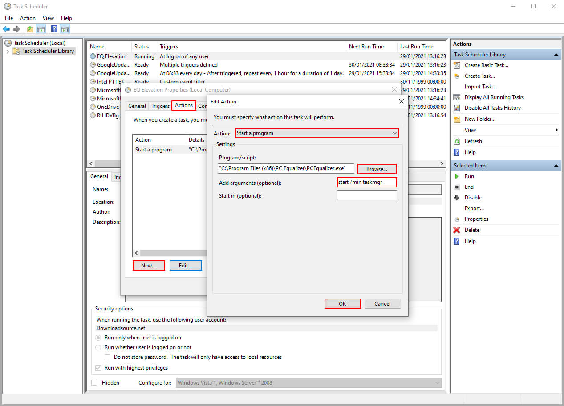Click the New Folder icon

tap(457, 119)
